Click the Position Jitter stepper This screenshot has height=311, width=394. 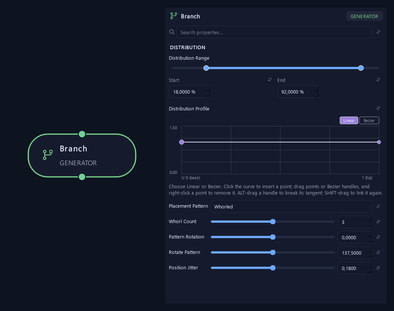pos(369,268)
